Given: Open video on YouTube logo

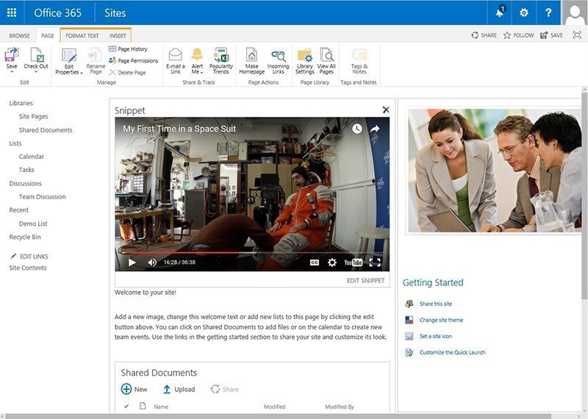Looking at the screenshot, I should pos(354,262).
